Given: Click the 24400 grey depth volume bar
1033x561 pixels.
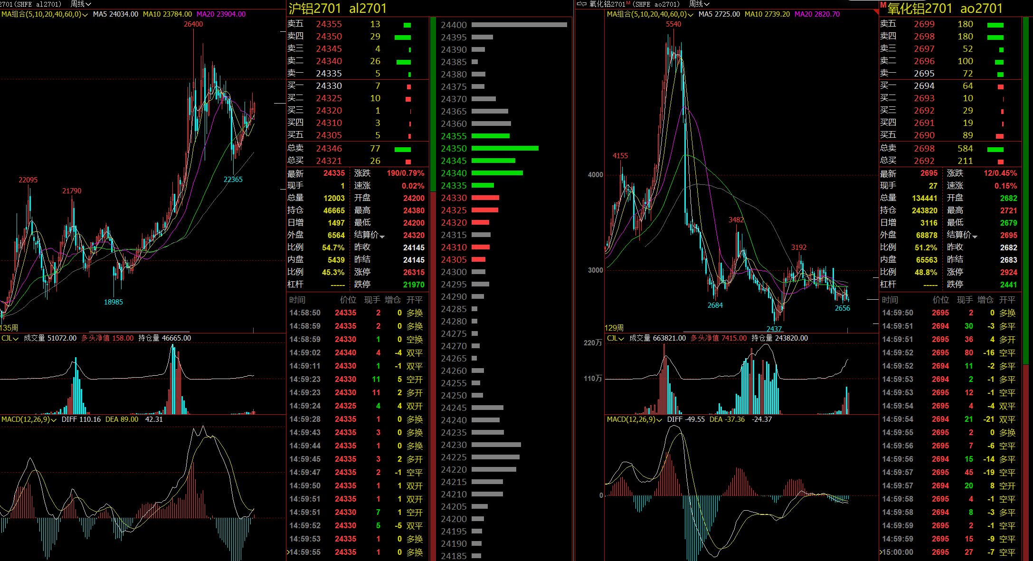Looking at the screenshot, I should 519,25.
